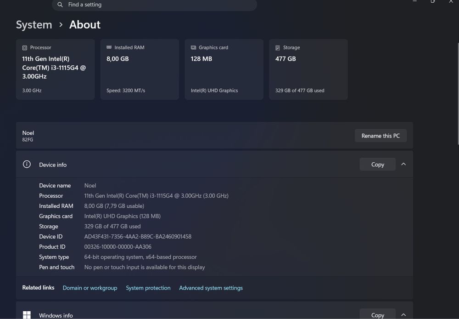Select the 128 MB graphics card value
The width and height of the screenshot is (459, 319).
[202, 59]
